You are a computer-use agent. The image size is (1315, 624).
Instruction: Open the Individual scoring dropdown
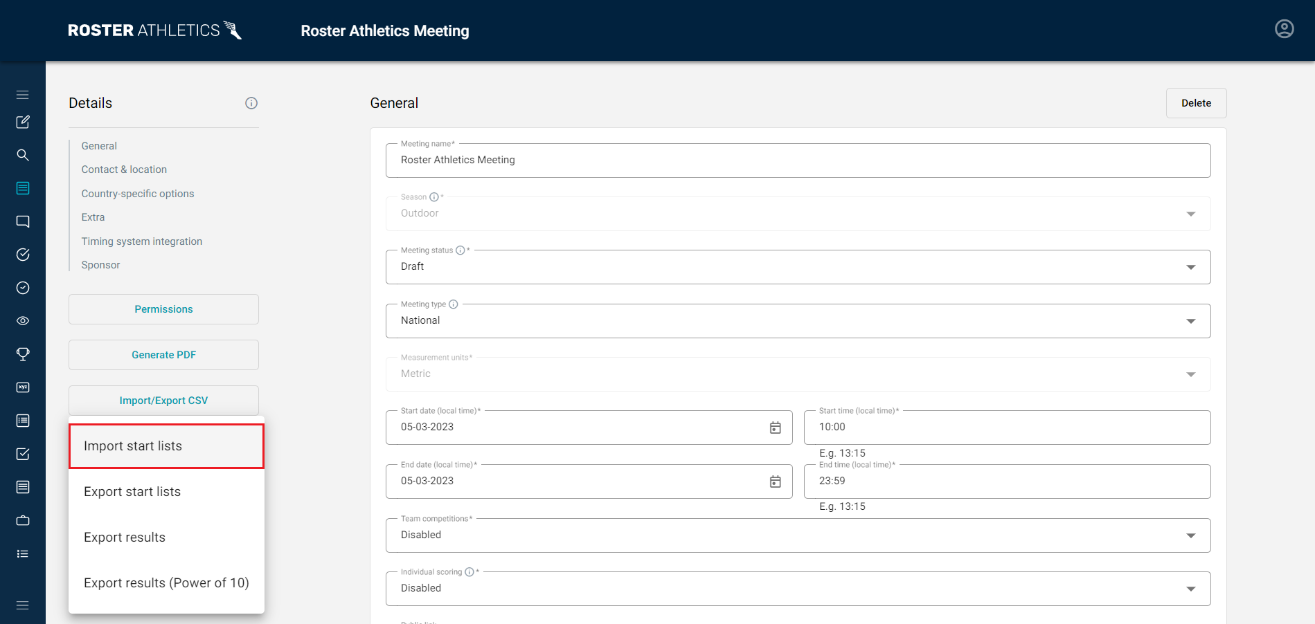pos(1191,588)
